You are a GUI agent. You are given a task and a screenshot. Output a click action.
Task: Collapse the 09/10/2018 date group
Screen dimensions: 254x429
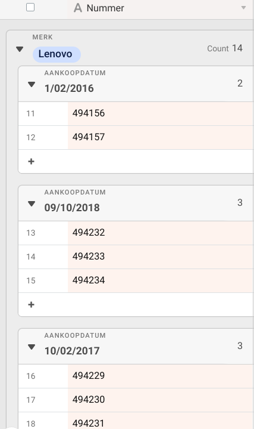(32, 204)
